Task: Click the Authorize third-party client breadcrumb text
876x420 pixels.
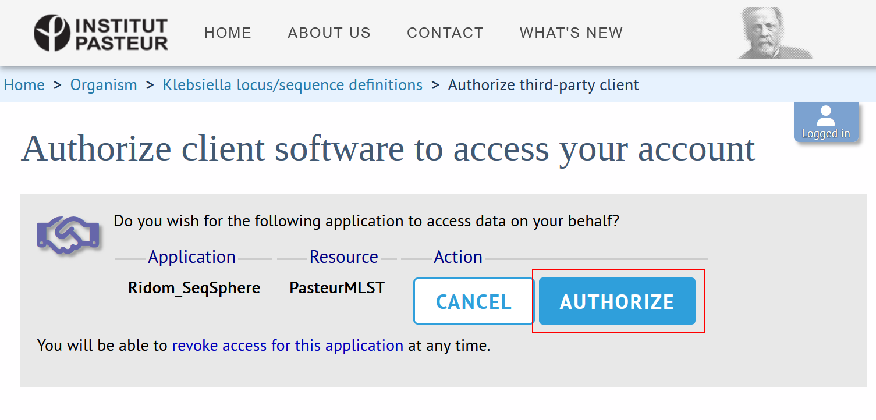Action: 543,85
